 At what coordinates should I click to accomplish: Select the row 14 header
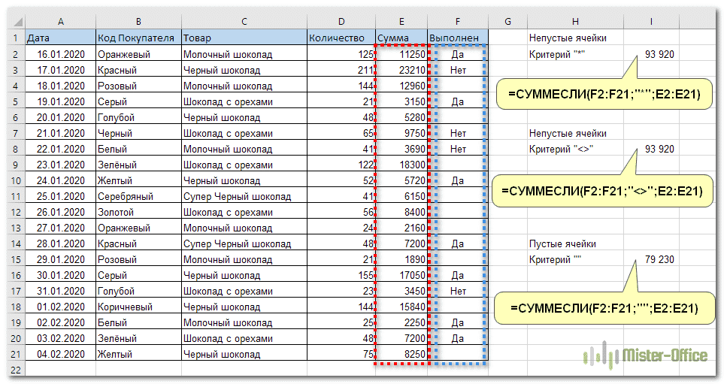14,243
